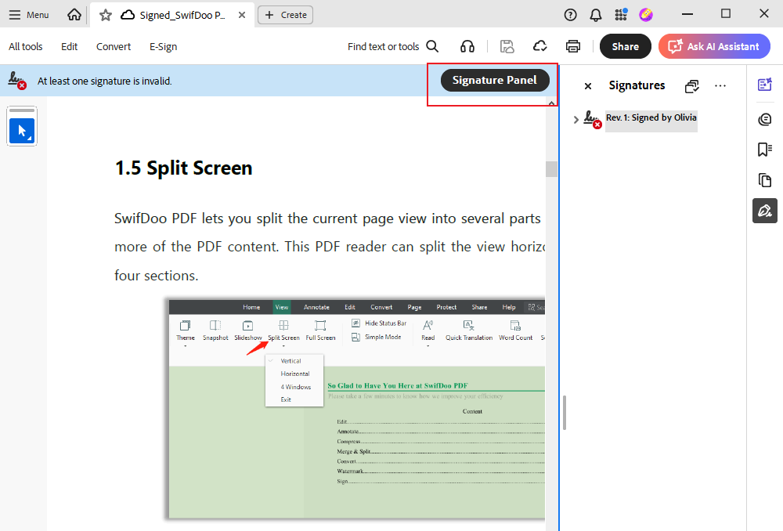Viewport: 783px width, 531px height.
Task: Open the user profile avatar
Action: coord(646,15)
